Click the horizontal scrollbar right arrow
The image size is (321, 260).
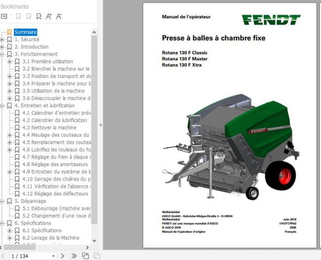[x=88, y=247]
